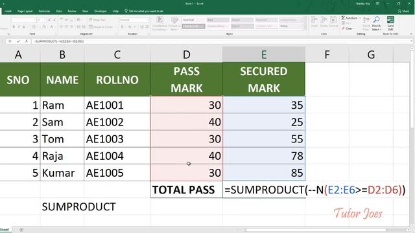Viewport: 415px width, 233px height.
Task: Click the Send SMS add-in icon
Action: (390, 23)
